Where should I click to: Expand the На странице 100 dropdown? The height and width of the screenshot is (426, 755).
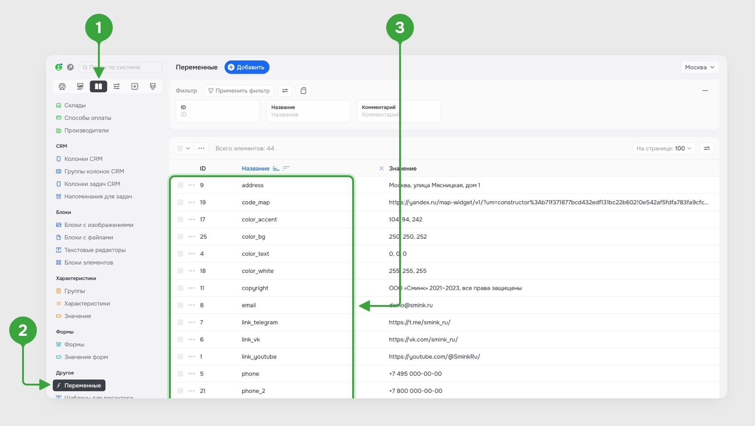point(664,148)
